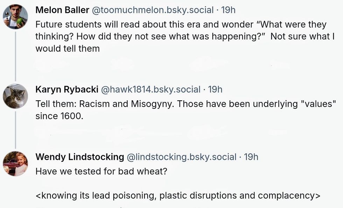Click Karyn Rybacki's cat avatar
343x208 pixels.
click(x=15, y=96)
